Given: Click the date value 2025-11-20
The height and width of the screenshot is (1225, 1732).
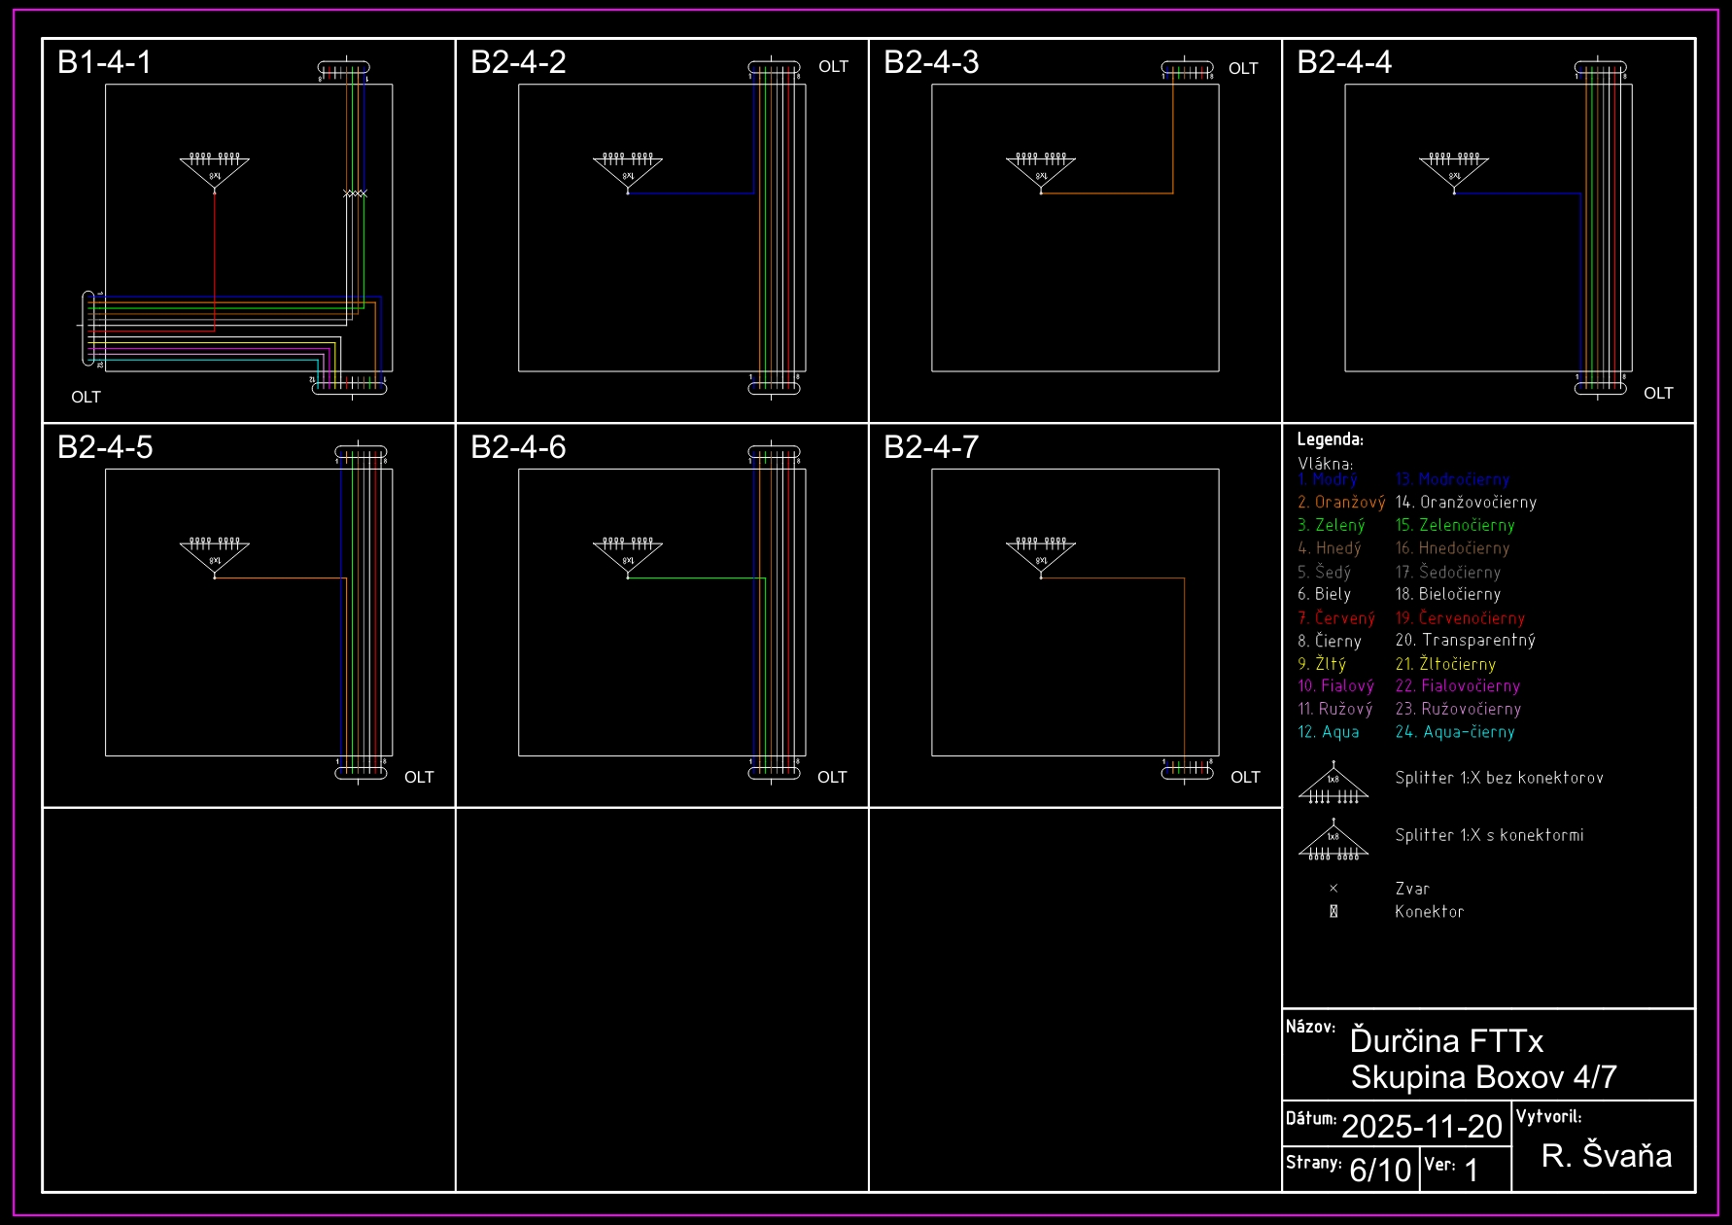Looking at the screenshot, I should tap(1422, 1126).
